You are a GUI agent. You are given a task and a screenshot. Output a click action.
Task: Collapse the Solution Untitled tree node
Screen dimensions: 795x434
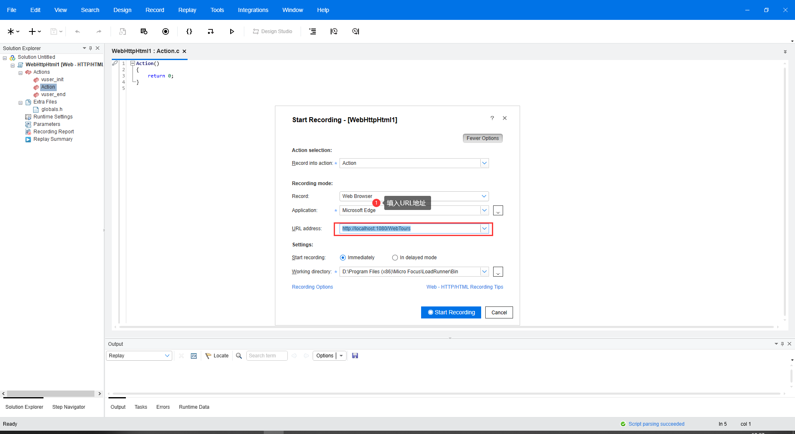click(x=5, y=58)
